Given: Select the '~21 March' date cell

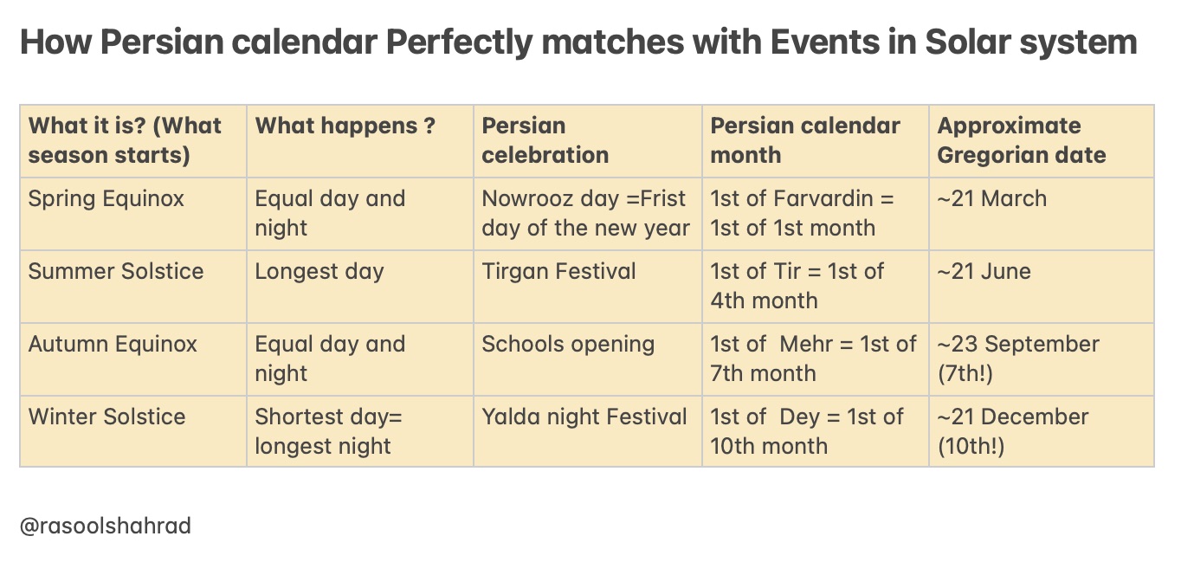Looking at the screenshot, I should (1042, 214).
